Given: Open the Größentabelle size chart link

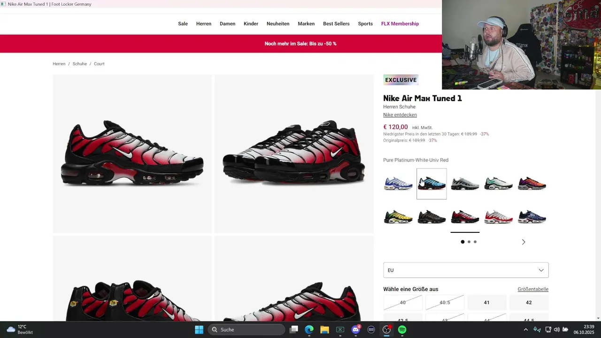Looking at the screenshot, I should (x=533, y=289).
